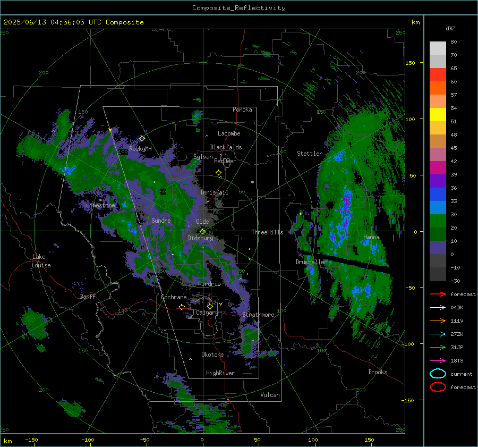
Task: Click the RedDeer city label
Action: (x=225, y=161)
